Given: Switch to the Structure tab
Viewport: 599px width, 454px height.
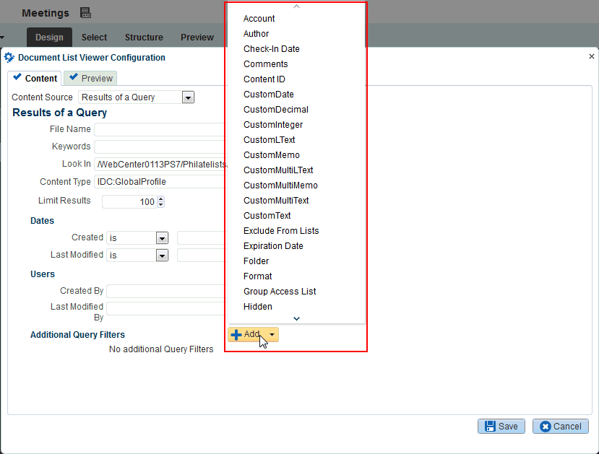Looking at the screenshot, I should point(144,38).
